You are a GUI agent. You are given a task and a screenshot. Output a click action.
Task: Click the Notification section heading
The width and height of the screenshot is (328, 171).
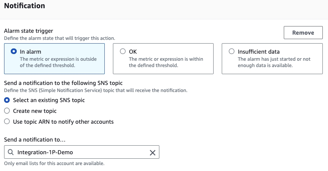tap(25, 6)
